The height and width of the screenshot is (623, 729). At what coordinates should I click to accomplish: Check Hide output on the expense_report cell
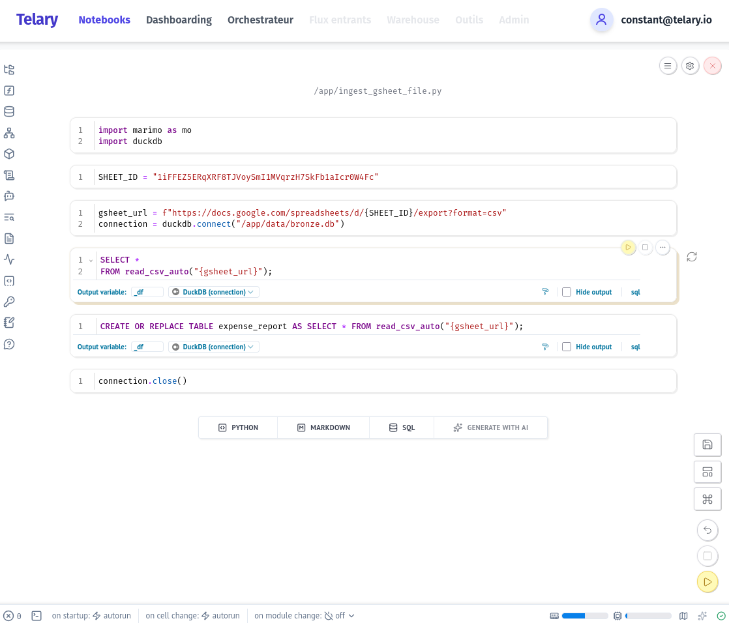567,347
